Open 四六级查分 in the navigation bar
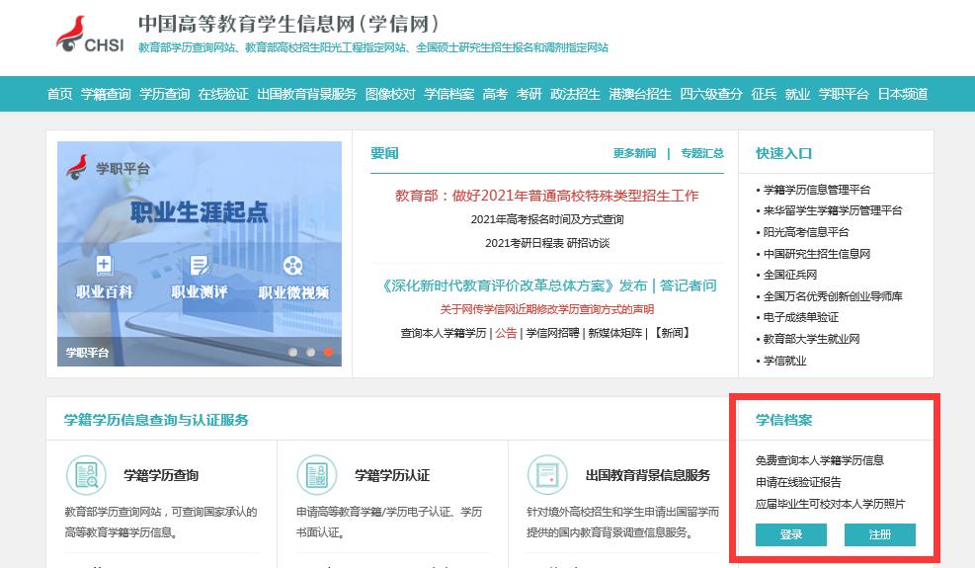Screen dimensions: 975x568 pyautogui.click(x=711, y=94)
